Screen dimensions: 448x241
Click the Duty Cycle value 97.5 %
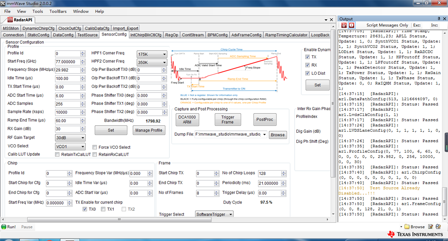(266, 202)
